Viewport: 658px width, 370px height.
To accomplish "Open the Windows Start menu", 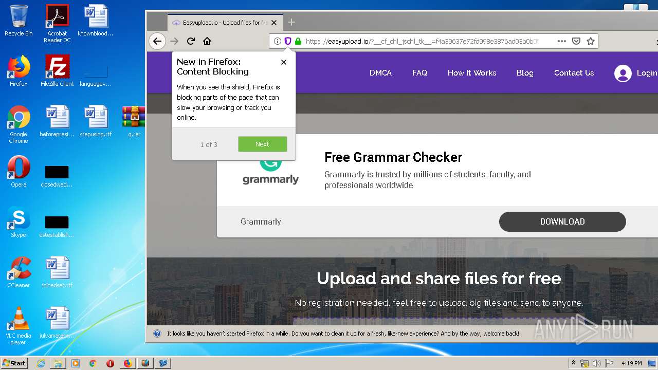I will pyautogui.click(x=14, y=363).
